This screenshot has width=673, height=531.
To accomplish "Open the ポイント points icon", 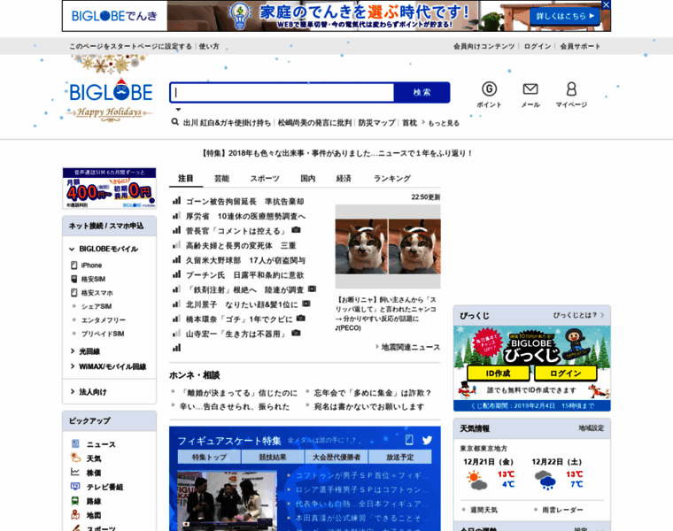I will (x=490, y=89).
